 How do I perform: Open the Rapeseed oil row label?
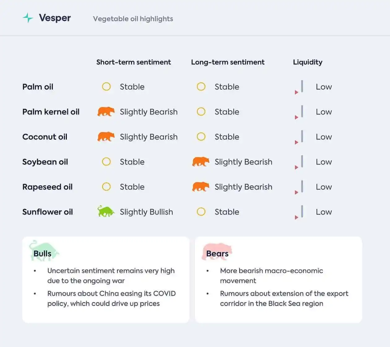(x=47, y=187)
